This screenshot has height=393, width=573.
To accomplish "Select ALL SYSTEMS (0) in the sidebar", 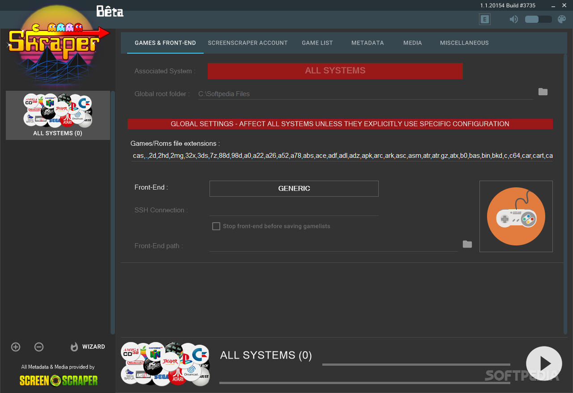I will coord(58,115).
